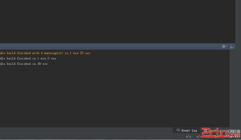Select the "finished in 49 sec" log entry
The height and width of the screenshot is (140, 241).
pyautogui.click(x=24, y=64)
